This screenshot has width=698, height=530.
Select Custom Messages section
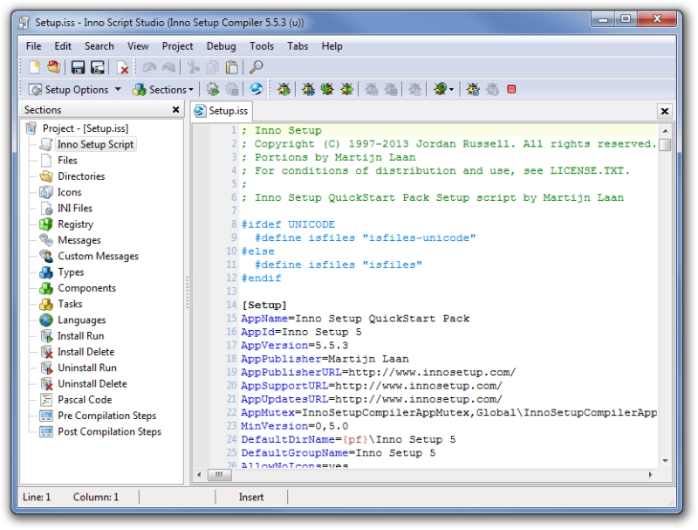[x=99, y=256]
